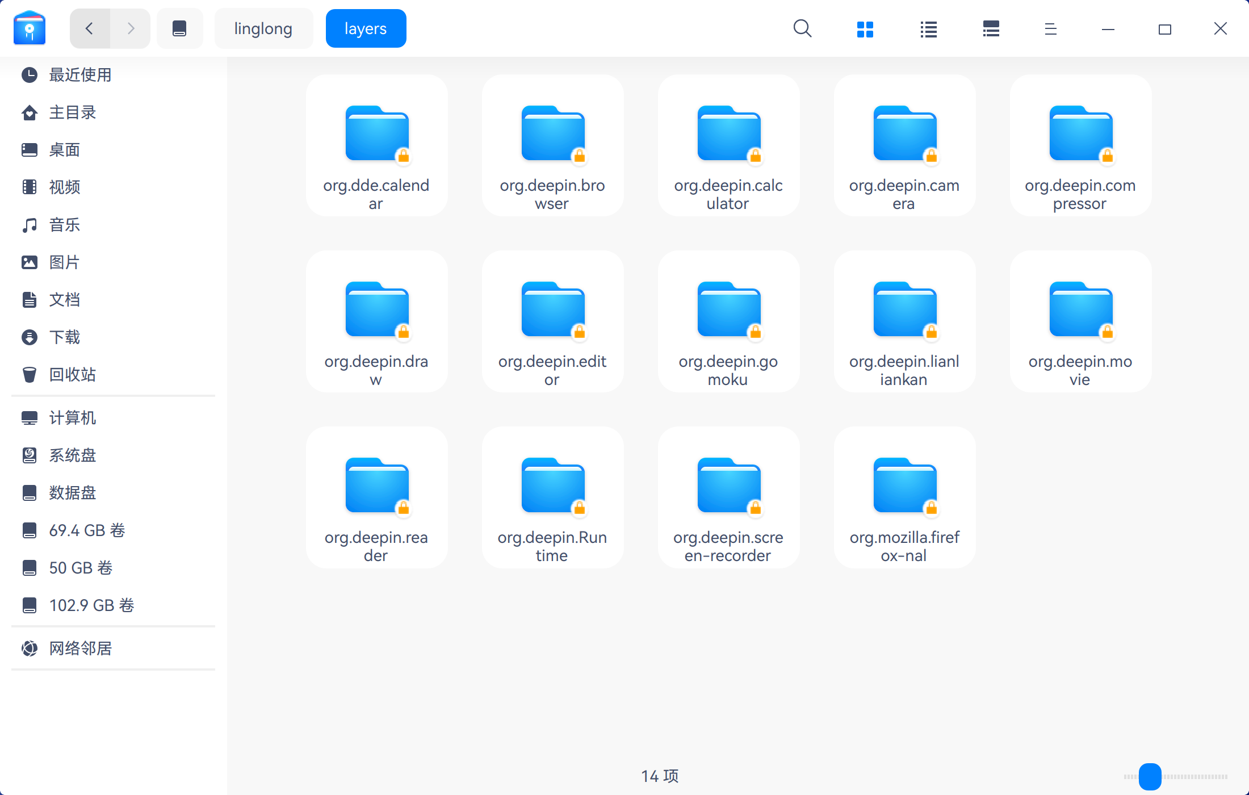Image resolution: width=1249 pixels, height=795 pixels.
Task: Open 计算机 computer in sidebar
Action: coord(73,417)
